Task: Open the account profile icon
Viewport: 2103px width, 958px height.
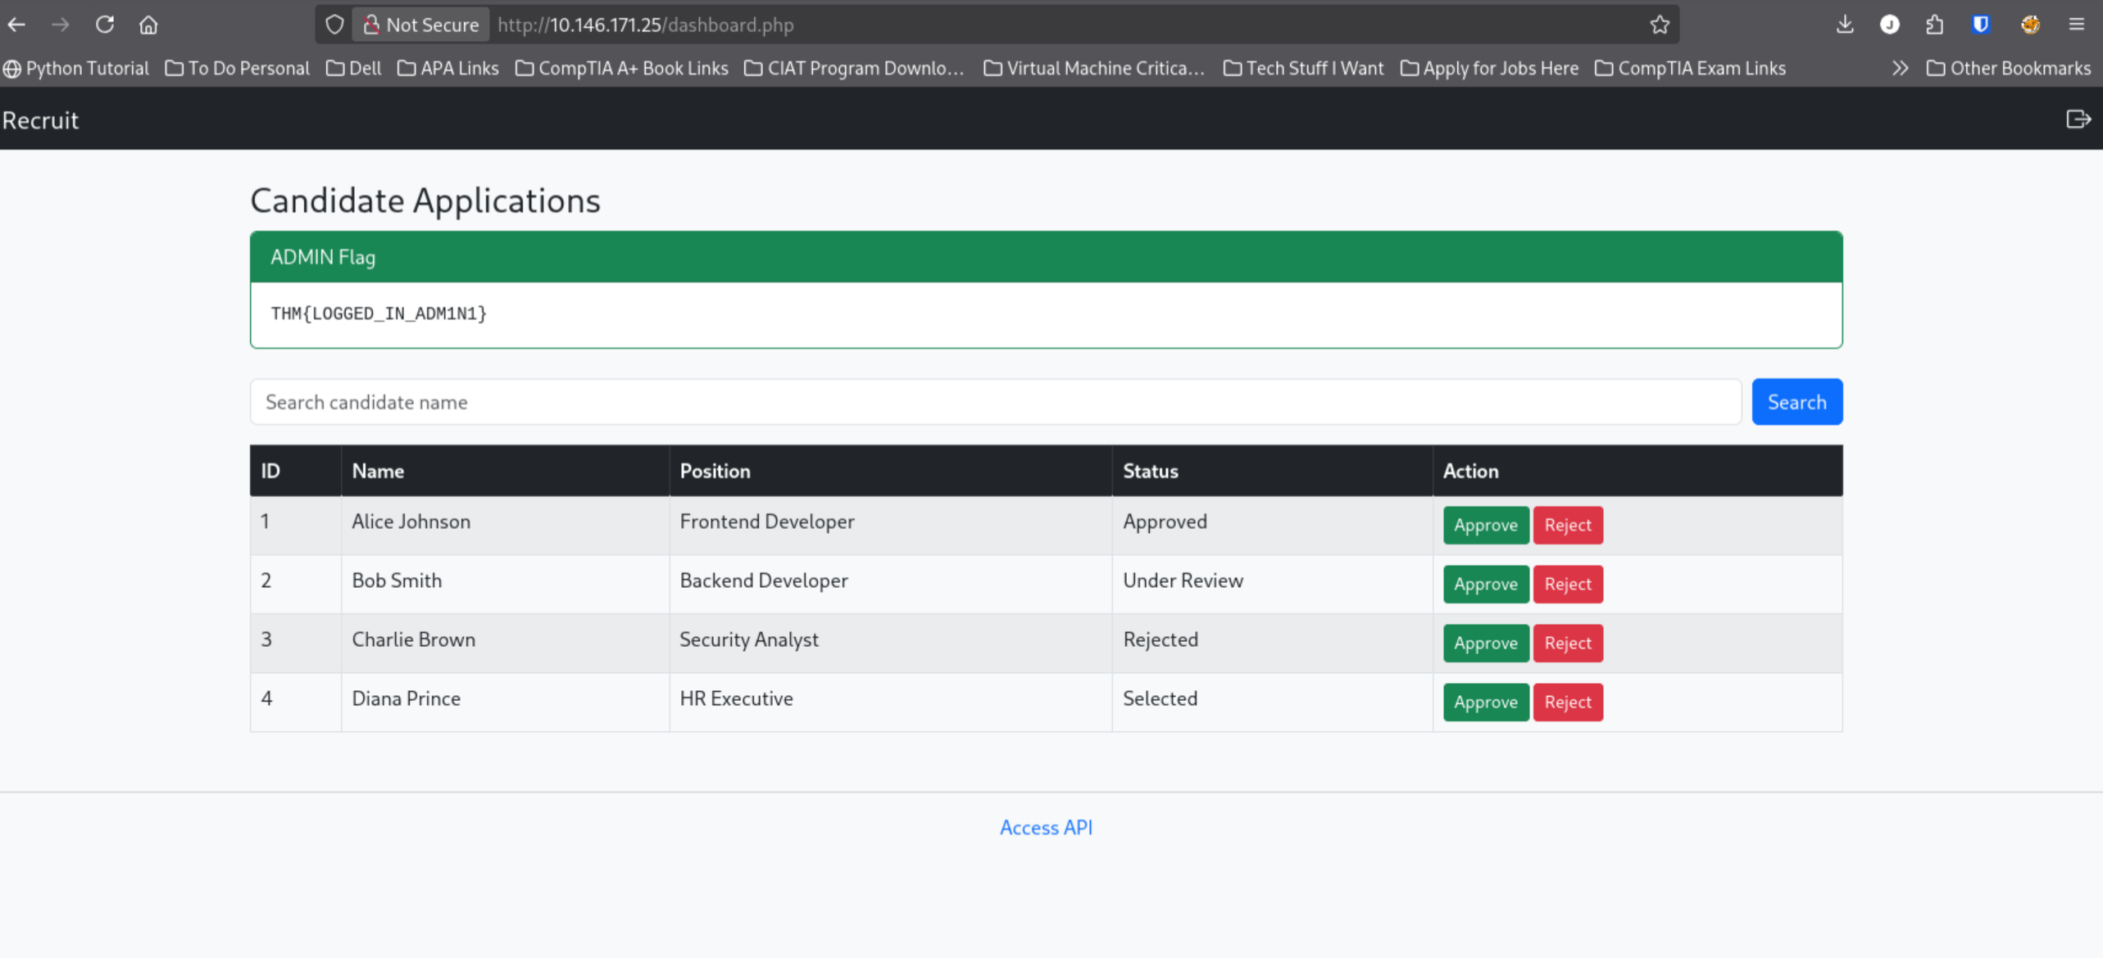Action: 1889,25
